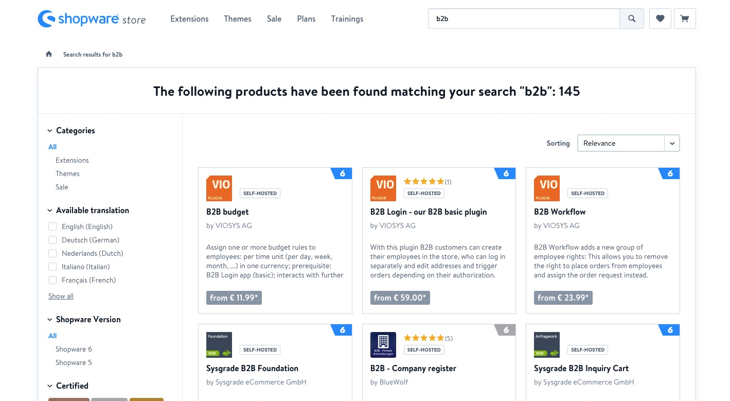Click the Shopware store logo
Screen dimensions: 730x401
point(92,19)
